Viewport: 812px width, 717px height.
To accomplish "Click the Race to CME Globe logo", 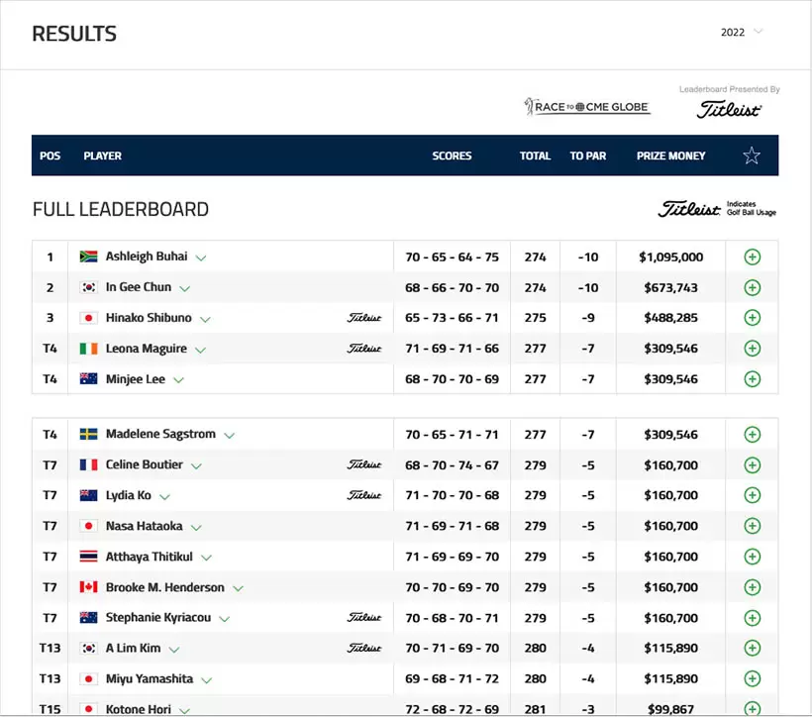I will pyautogui.click(x=587, y=107).
